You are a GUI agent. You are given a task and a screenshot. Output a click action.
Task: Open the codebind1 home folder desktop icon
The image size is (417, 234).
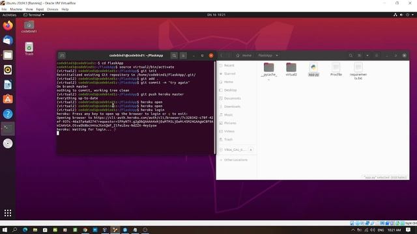point(29,27)
